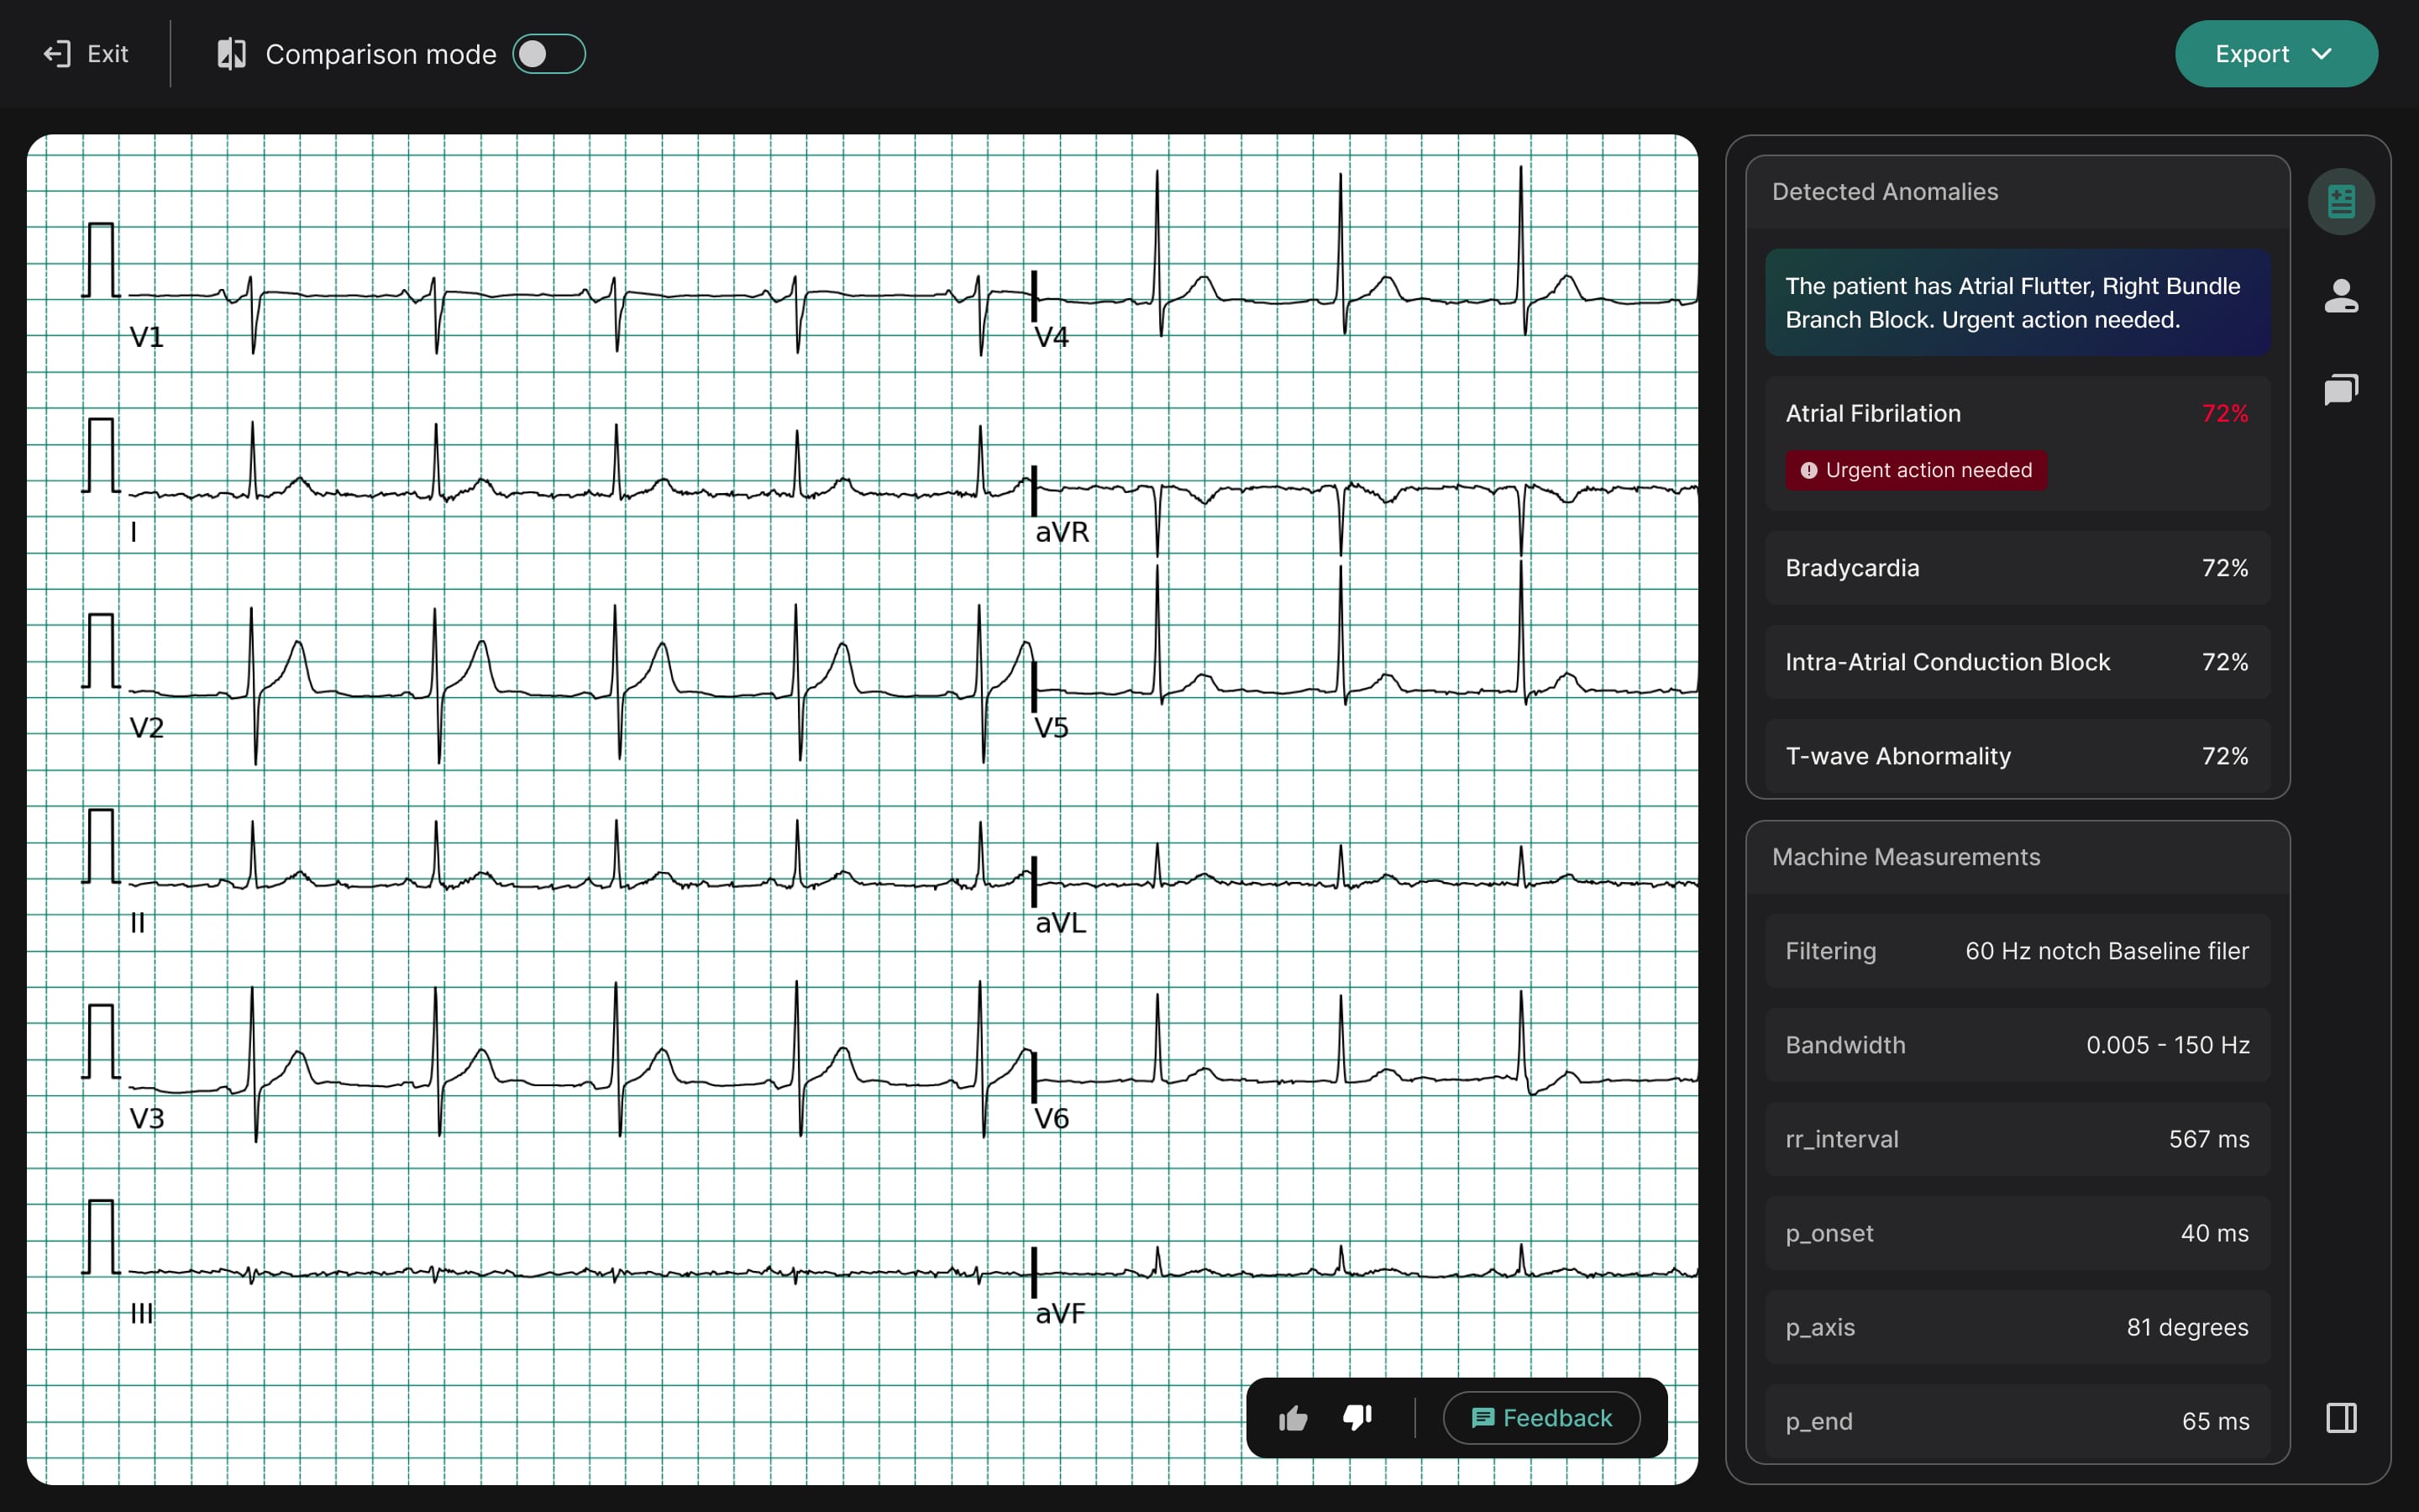Give a thumbs down rating
Viewport: 2419px width, 1512px height.
[1356, 1417]
